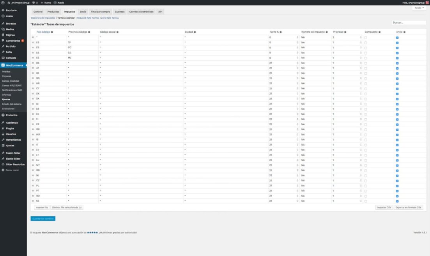
Task: Toggle Envío checkbox in the SE row
Action: pyautogui.click(x=397, y=201)
